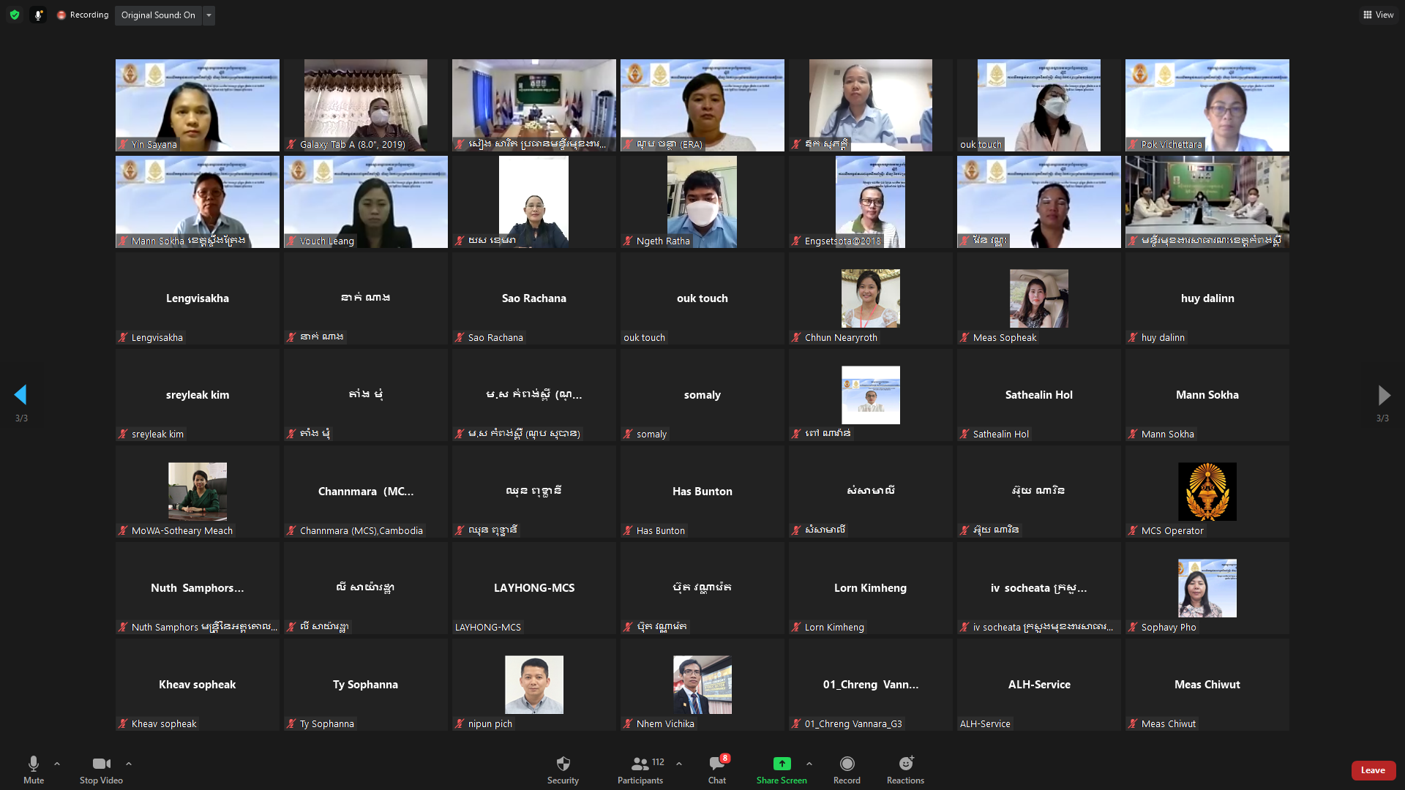Click the green encryption shield icon
The height and width of the screenshot is (790, 1405).
point(15,15)
